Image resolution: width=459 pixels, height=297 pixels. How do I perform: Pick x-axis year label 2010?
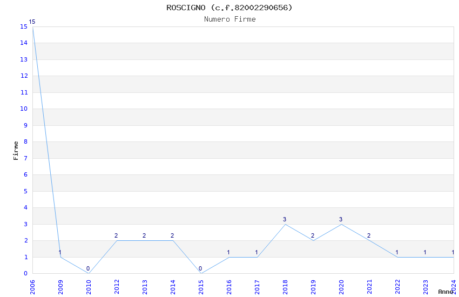pos(89,287)
